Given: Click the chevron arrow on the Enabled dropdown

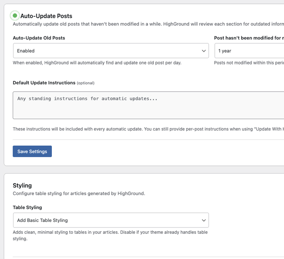Looking at the screenshot, I should pos(204,51).
